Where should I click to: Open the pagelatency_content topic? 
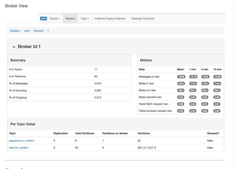(22, 141)
